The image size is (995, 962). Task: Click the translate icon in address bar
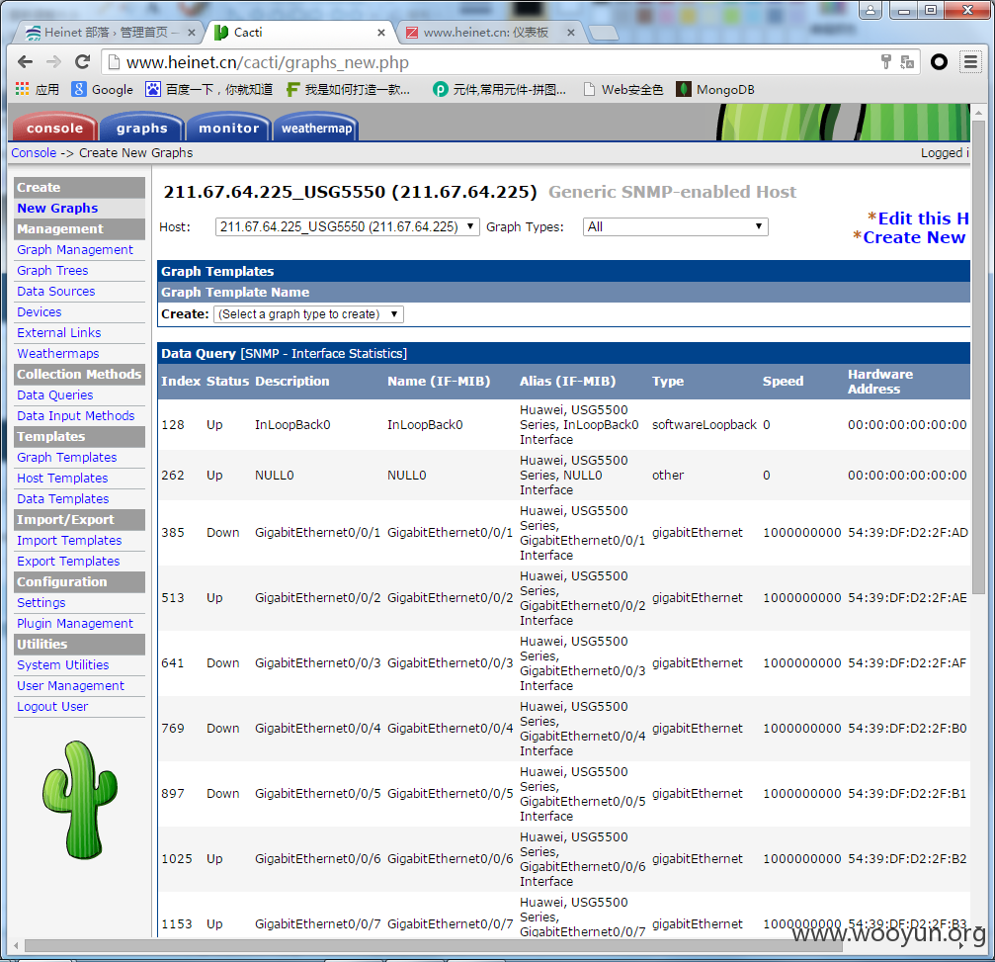[907, 61]
